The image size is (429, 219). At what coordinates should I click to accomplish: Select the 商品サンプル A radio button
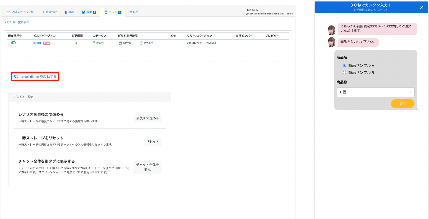coord(344,66)
